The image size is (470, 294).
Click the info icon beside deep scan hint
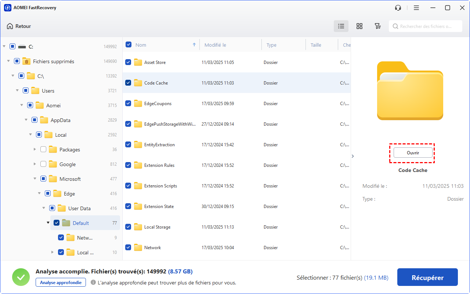[93, 283]
